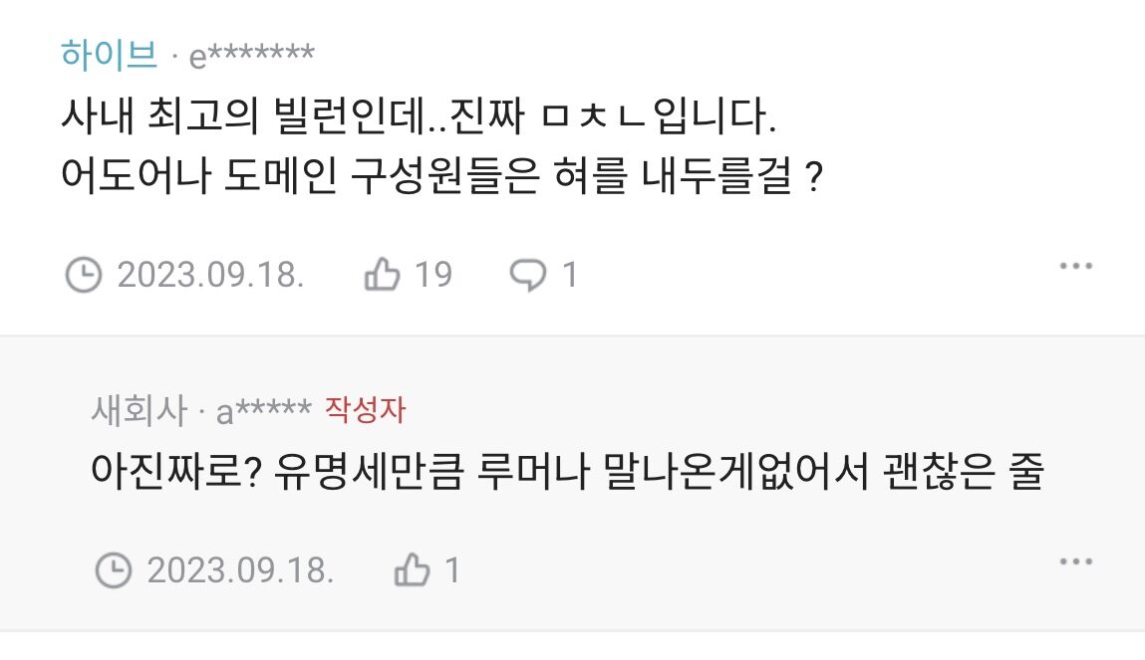Screen dimensions: 1145x660
Task: Click the 새회사 company label
Action: [139, 410]
